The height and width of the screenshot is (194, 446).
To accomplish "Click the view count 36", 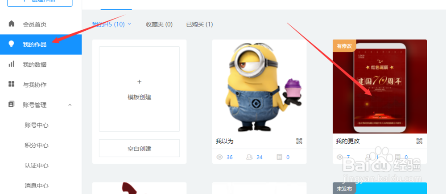I will click(x=230, y=157).
